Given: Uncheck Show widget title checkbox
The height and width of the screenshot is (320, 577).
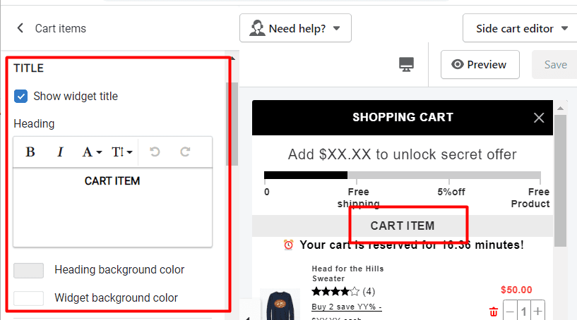Looking at the screenshot, I should [x=20, y=97].
